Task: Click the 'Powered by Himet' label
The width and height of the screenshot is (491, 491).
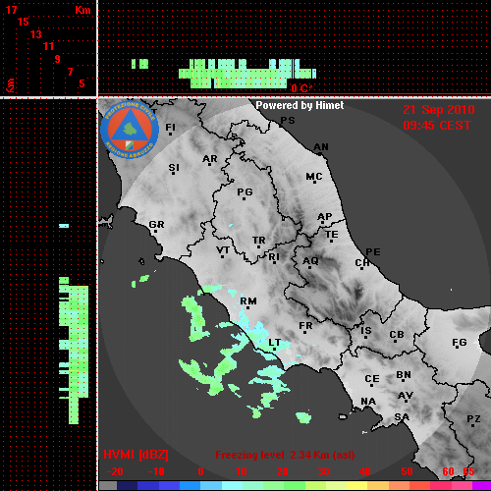Action: coord(300,105)
